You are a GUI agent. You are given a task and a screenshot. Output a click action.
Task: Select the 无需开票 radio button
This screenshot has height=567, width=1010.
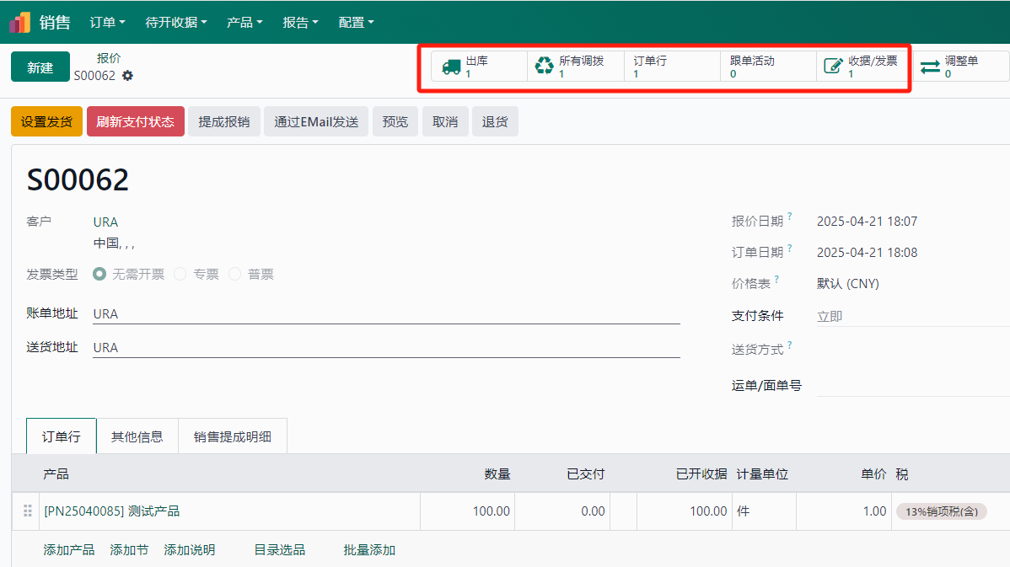(x=99, y=274)
